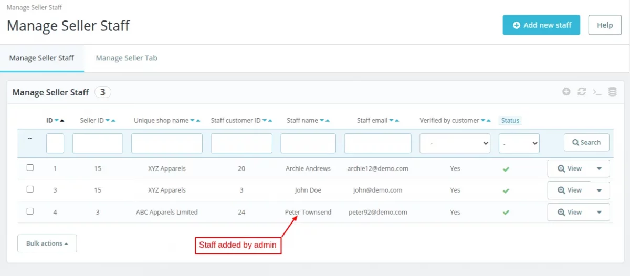The width and height of the screenshot is (630, 276).
Task: Focus the Seller ID filter field
Action: point(98,143)
